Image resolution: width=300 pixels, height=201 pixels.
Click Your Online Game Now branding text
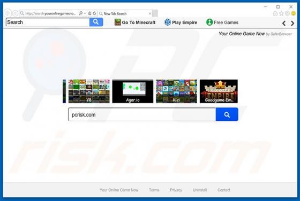point(242,34)
